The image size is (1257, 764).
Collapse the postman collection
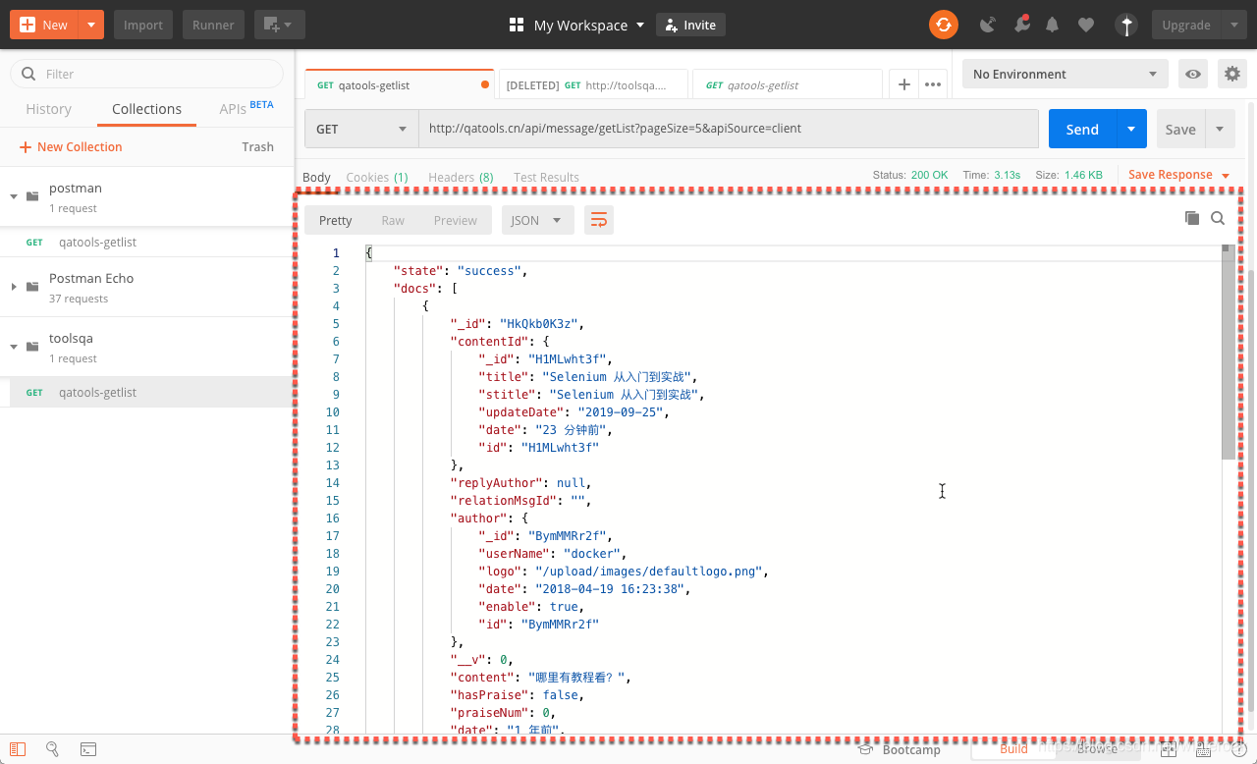14,196
